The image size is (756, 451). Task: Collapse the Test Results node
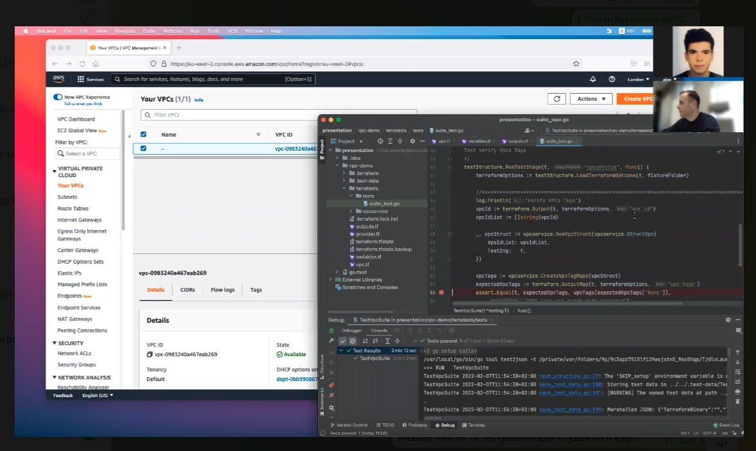coord(341,351)
